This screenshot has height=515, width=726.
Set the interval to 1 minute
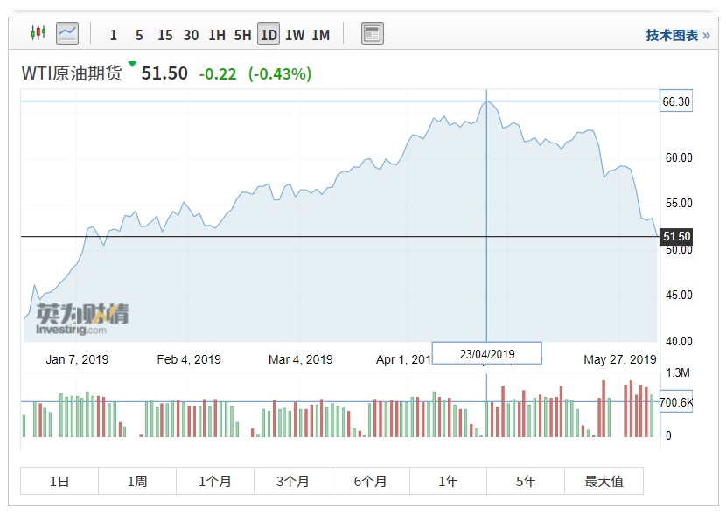coord(113,35)
